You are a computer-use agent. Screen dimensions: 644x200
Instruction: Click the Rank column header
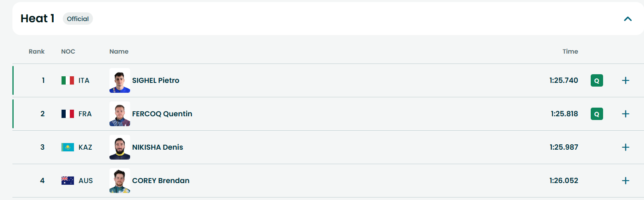[x=37, y=52]
